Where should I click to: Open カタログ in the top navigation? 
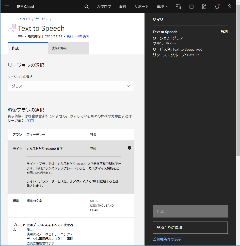(x=104, y=7)
